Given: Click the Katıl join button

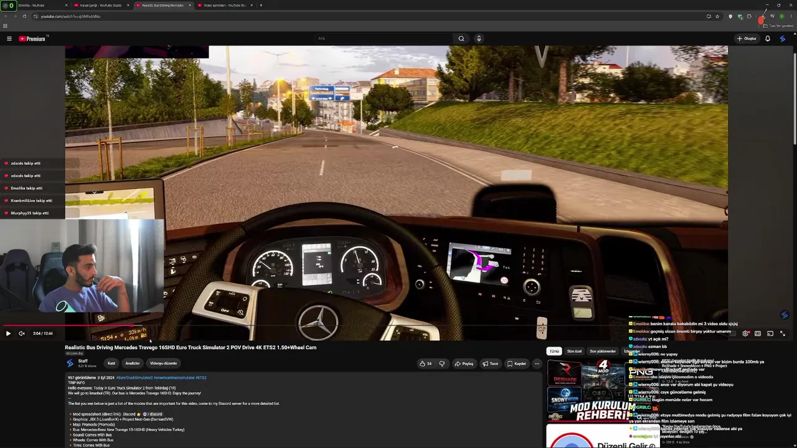Looking at the screenshot, I should 111,363.
